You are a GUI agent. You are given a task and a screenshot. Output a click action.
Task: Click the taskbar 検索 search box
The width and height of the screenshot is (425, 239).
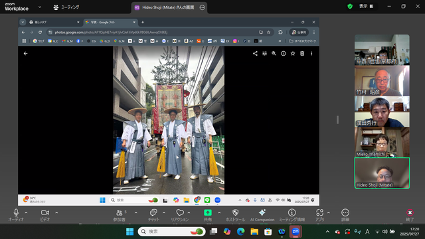(x=171, y=232)
